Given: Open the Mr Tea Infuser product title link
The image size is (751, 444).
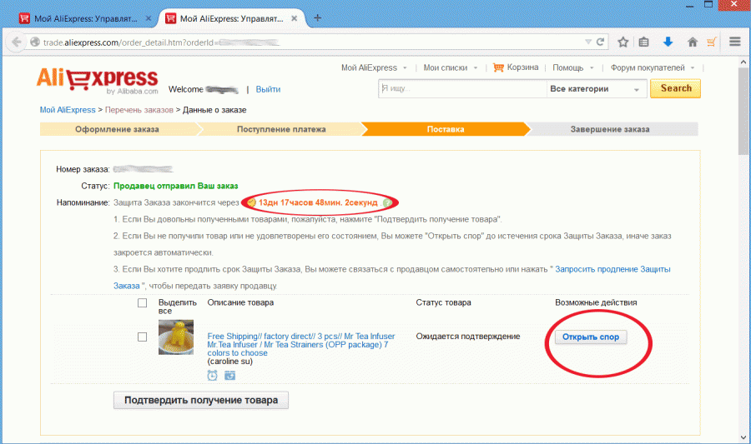Looking at the screenshot, I should click(300, 345).
